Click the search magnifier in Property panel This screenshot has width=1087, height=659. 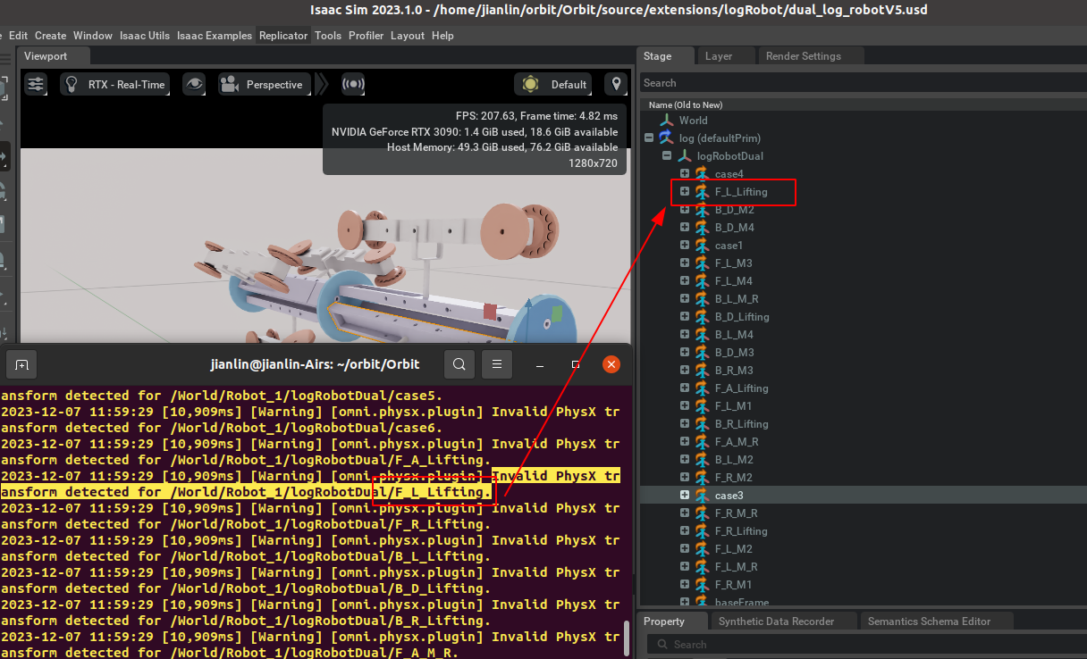click(662, 645)
